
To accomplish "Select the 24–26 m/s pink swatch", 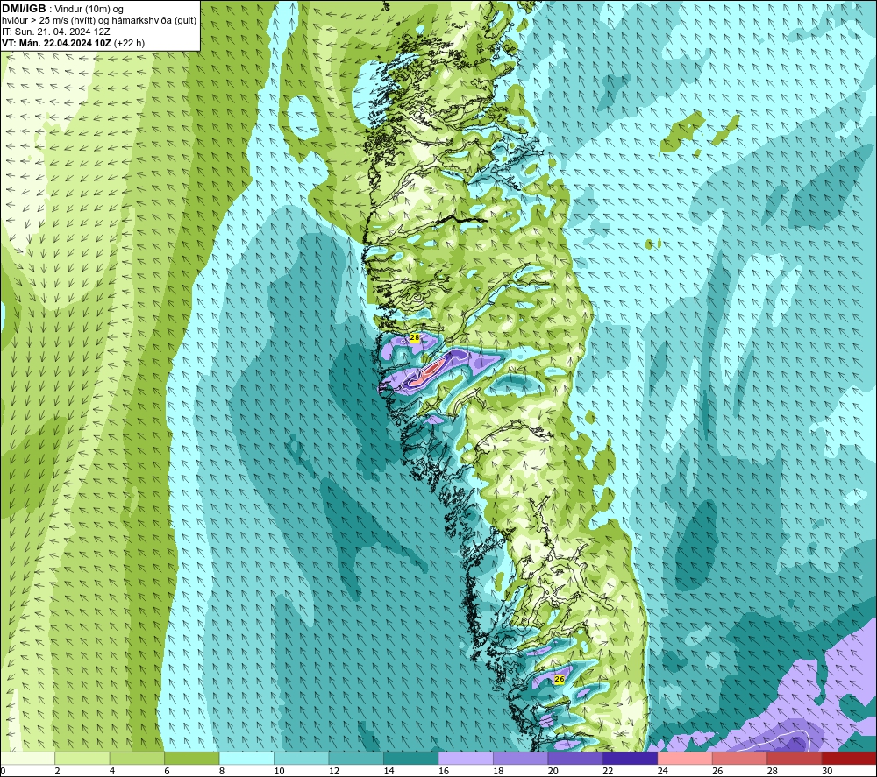I will pos(685,759).
